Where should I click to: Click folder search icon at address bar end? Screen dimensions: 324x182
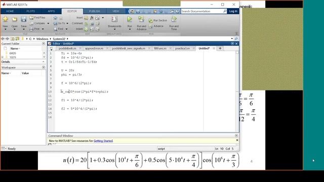236,39
